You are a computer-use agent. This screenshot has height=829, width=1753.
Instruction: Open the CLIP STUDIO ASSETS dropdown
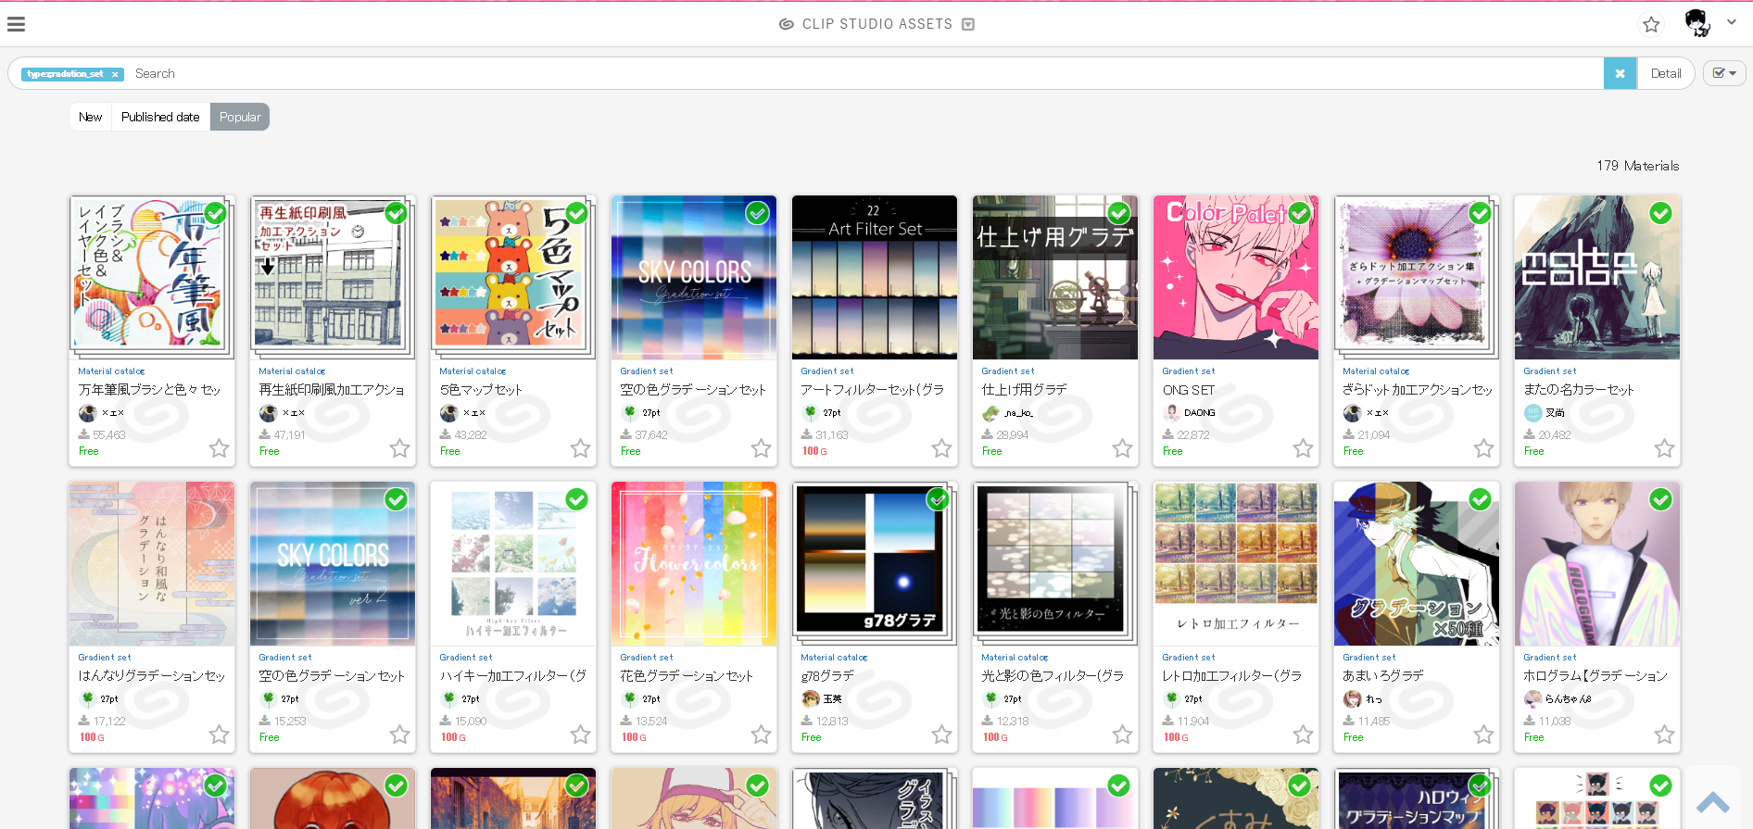(968, 24)
